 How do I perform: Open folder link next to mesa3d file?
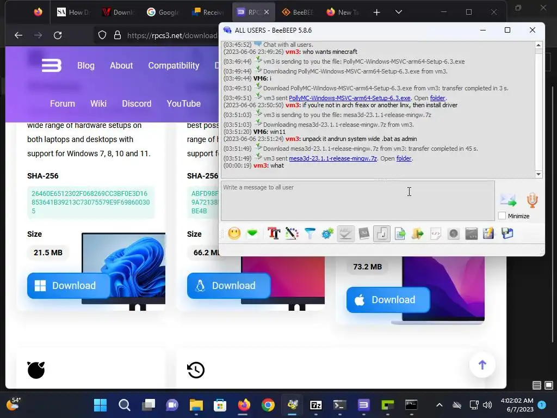(x=404, y=158)
